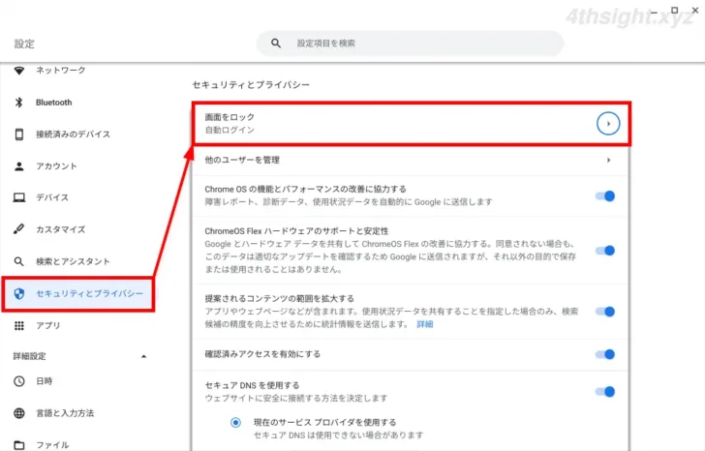
Task: Select セキュリティとプライバシー in sidebar
Action: pyautogui.click(x=78, y=294)
